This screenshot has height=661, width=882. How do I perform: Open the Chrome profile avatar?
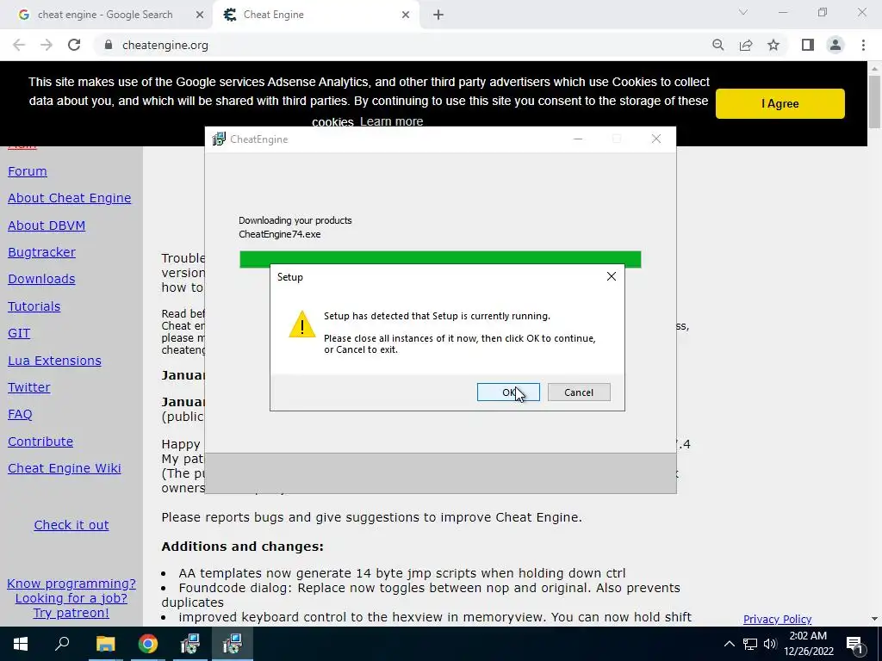click(x=835, y=45)
